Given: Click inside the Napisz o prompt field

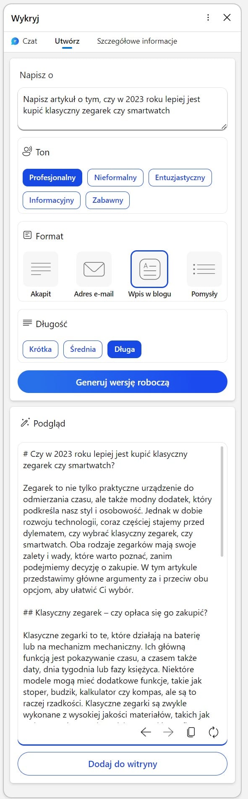Looking at the screenshot, I should tap(123, 109).
